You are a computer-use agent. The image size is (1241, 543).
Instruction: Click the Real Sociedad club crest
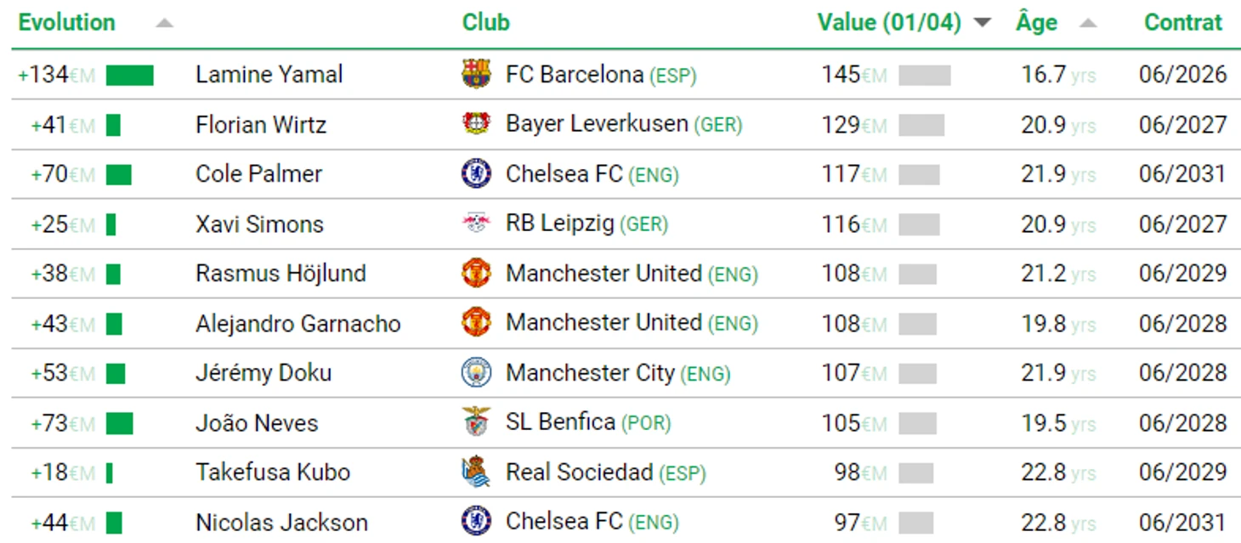coord(476,472)
